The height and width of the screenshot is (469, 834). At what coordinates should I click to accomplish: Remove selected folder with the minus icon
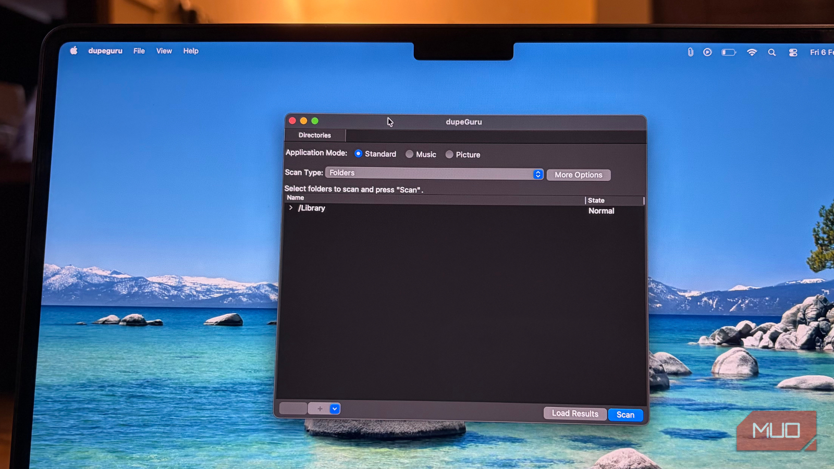[x=292, y=409]
